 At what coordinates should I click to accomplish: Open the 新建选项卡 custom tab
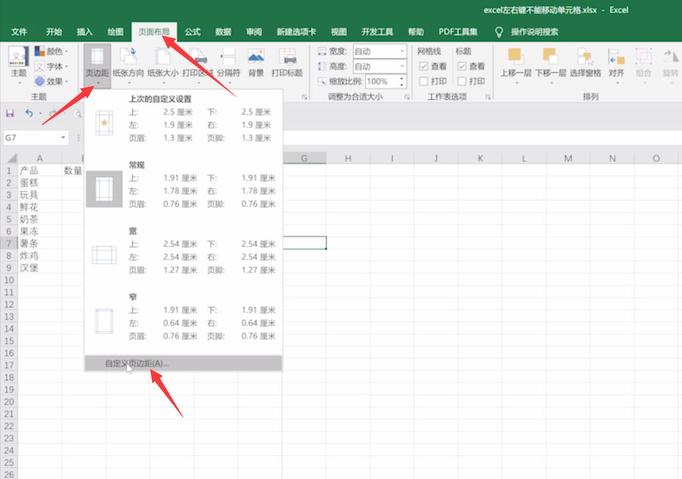tap(296, 32)
